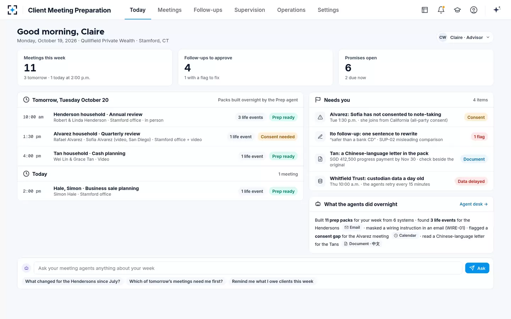This screenshot has height=319, width=511.
Task: Click the agent bot icon left of the ask field
Action: (x=26, y=268)
